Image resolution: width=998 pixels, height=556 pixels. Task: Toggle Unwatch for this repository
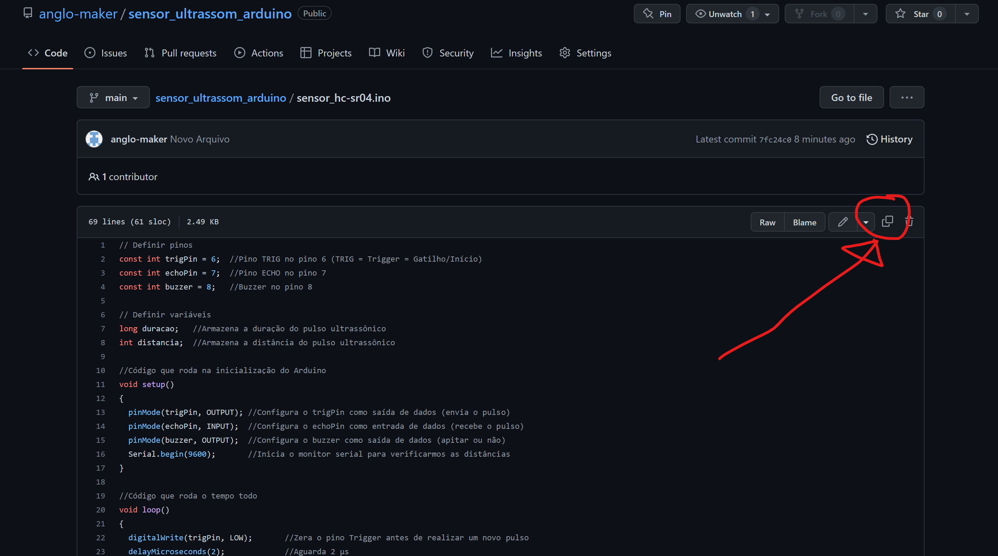click(725, 14)
